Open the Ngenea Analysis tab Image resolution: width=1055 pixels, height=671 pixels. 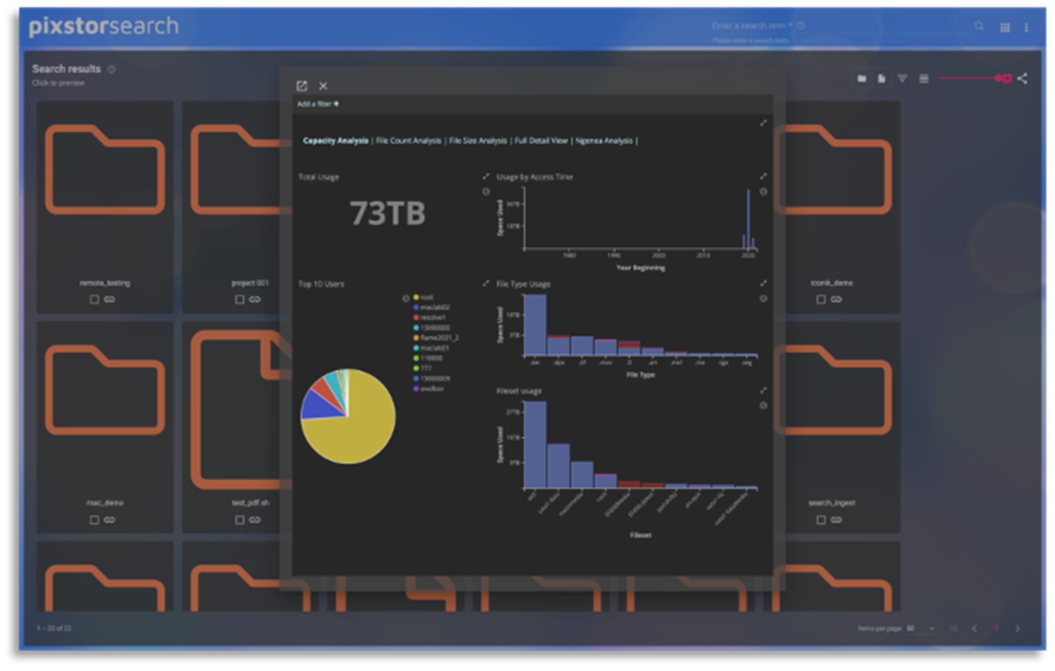pos(604,141)
